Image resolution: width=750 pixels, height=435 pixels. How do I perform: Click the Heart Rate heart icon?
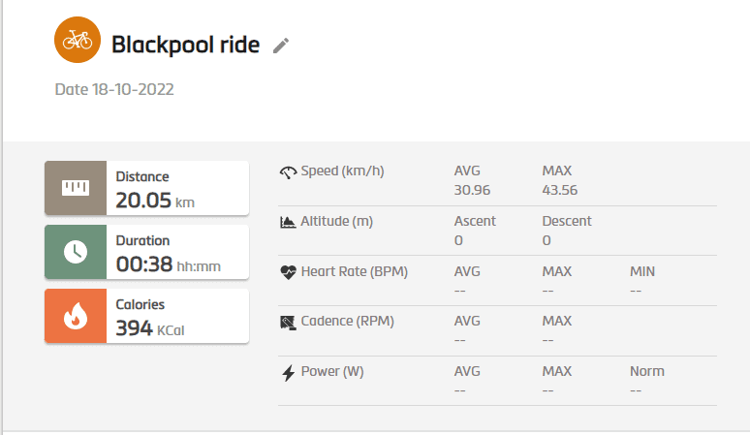coord(288,272)
